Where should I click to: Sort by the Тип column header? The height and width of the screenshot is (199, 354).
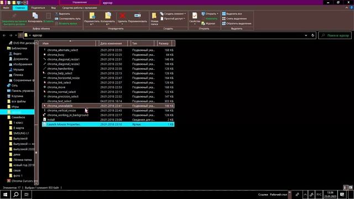pos(143,43)
